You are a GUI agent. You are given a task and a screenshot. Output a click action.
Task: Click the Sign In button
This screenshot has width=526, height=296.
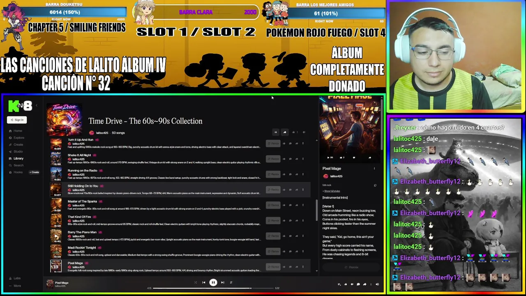tap(17, 120)
